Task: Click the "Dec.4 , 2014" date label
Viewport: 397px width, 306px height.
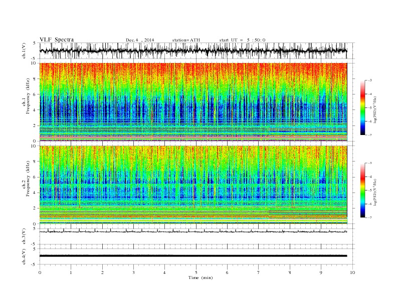Action: click(x=140, y=40)
